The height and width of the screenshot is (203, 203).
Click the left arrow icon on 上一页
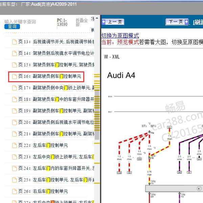point(104,22)
